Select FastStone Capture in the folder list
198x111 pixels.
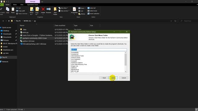tap(77, 63)
